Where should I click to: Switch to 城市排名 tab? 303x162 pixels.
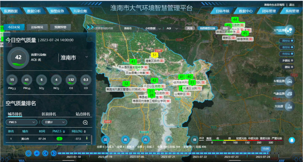pos(15,114)
